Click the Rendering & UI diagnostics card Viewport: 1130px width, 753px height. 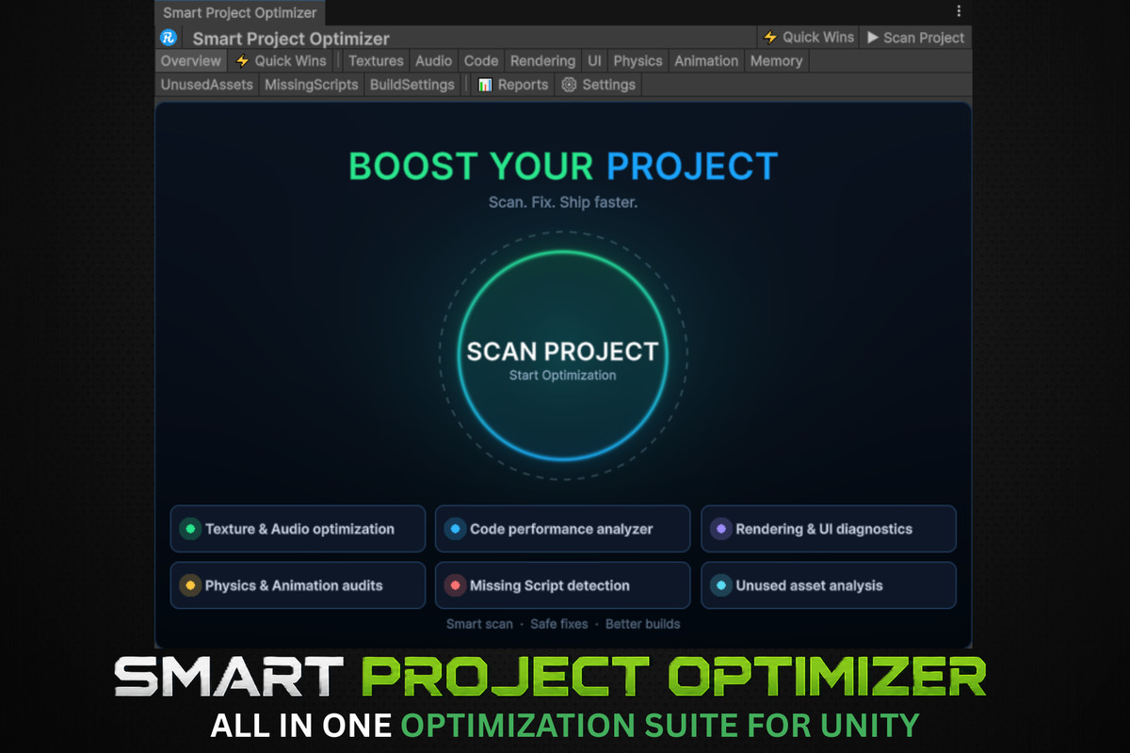click(829, 529)
